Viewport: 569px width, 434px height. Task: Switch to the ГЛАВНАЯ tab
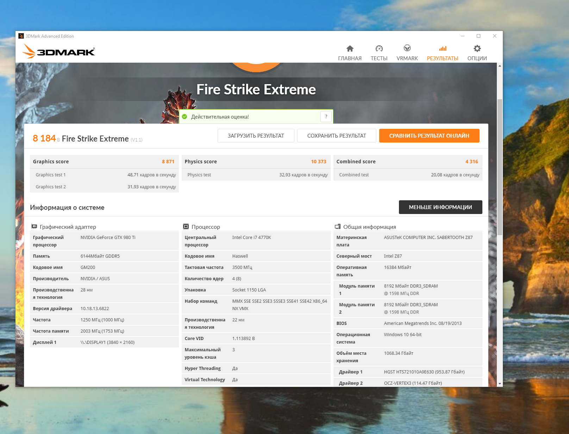pos(350,58)
